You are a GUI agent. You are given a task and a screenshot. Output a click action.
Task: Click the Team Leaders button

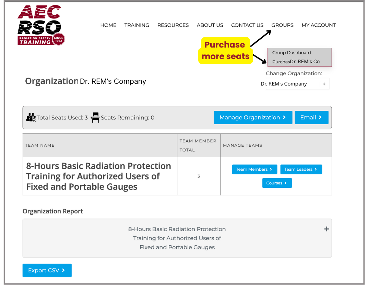coord(301,169)
